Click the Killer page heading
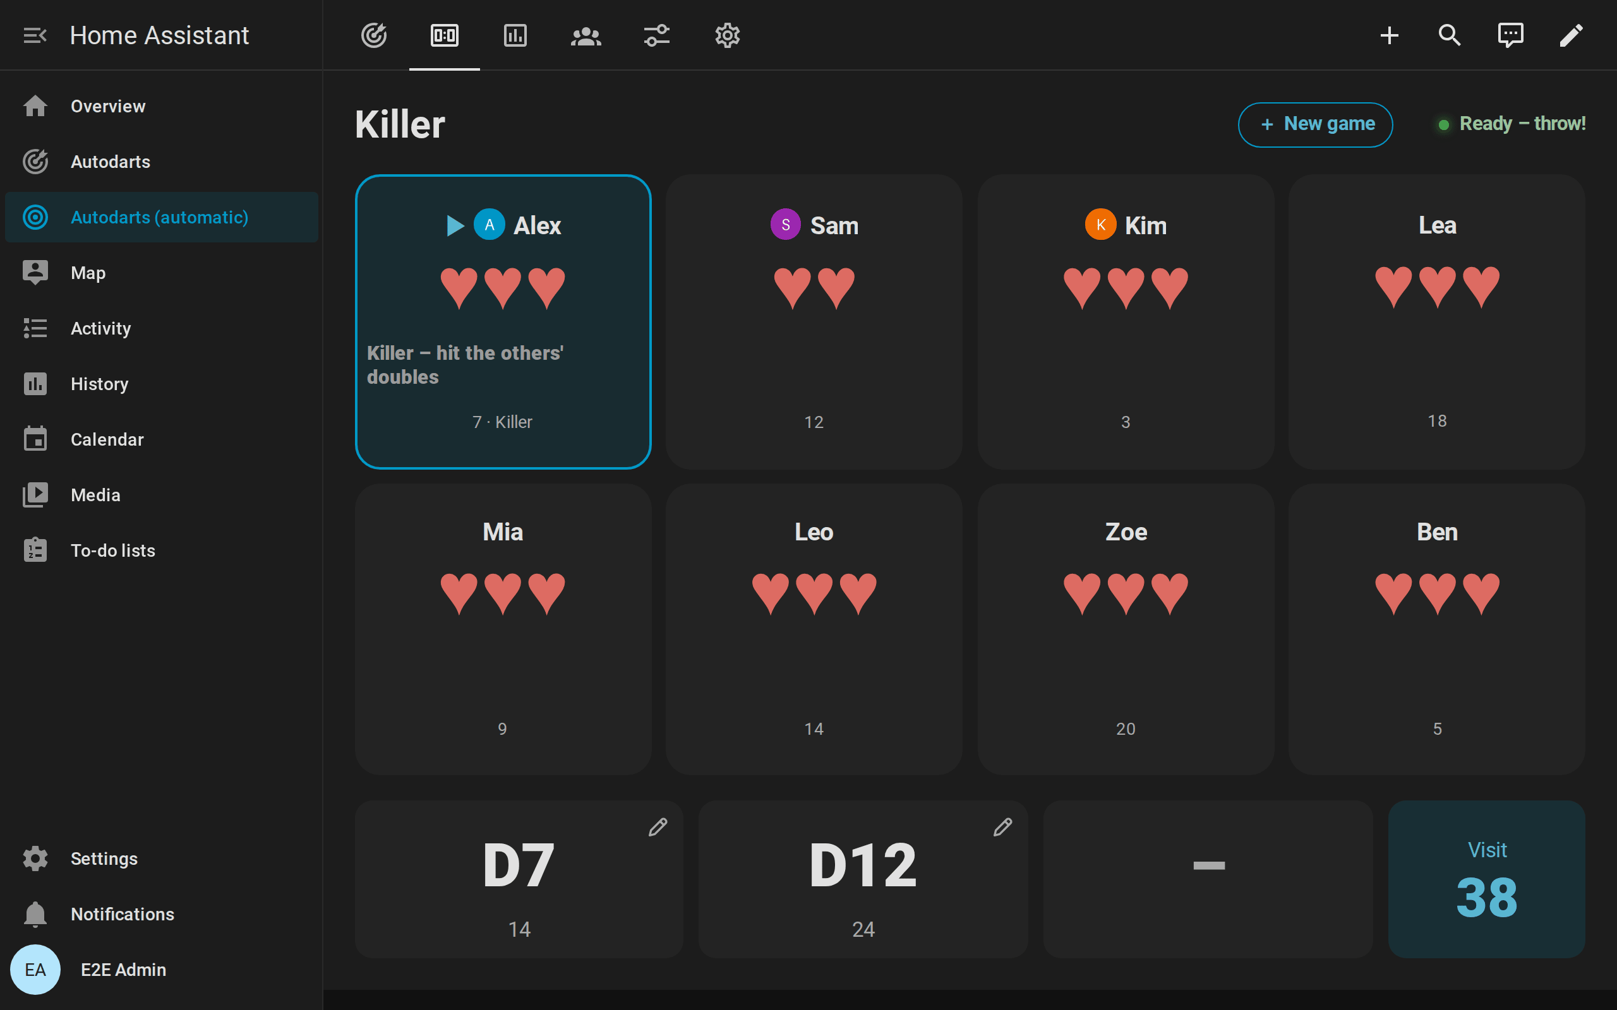 pos(400,125)
